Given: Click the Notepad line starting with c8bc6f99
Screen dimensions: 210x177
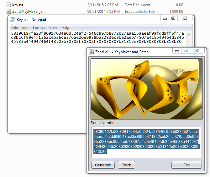Looking at the screenshot, I should [x=97, y=38].
